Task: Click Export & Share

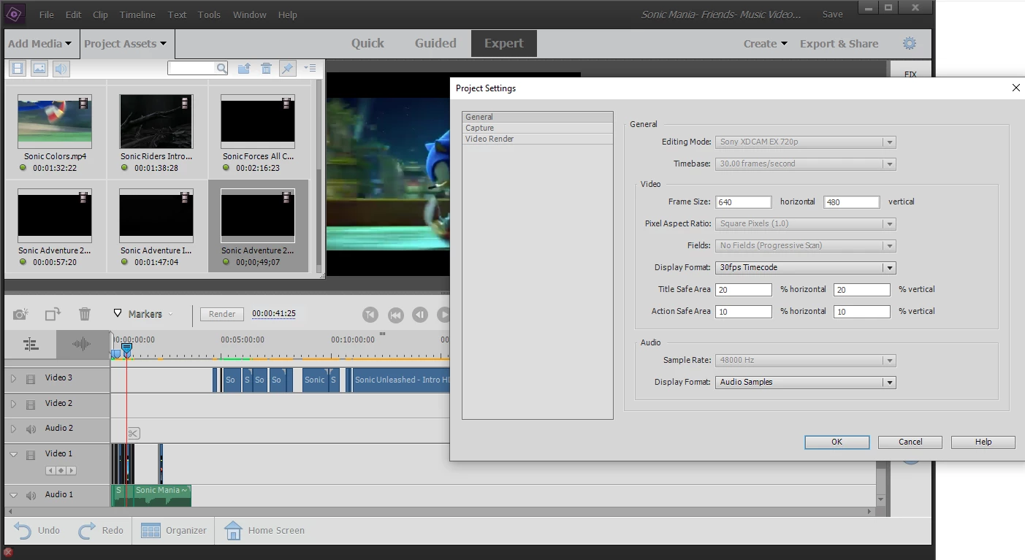Action: [839, 43]
